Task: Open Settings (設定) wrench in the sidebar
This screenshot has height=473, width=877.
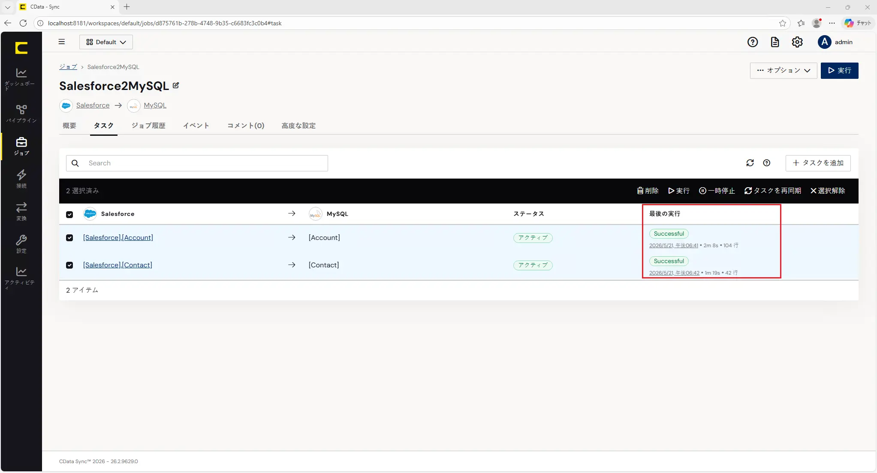Action: 21,244
